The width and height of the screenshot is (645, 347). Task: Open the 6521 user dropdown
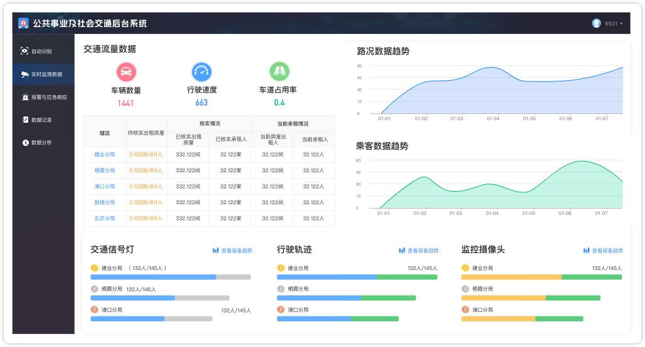tap(614, 24)
